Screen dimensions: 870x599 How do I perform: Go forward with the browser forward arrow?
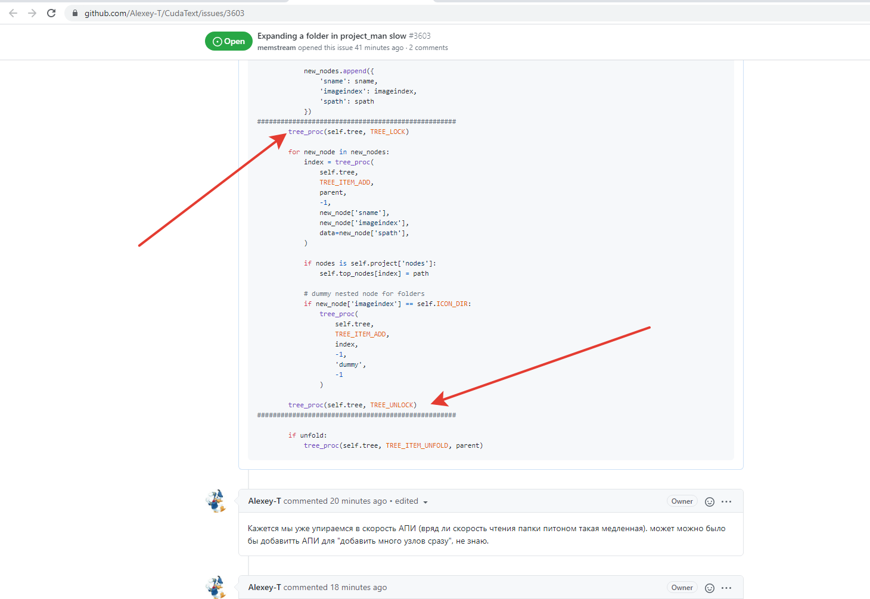coord(32,13)
